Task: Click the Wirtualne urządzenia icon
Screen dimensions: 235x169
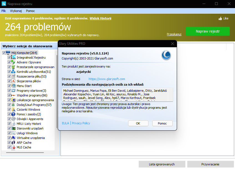Action: pos(13,138)
